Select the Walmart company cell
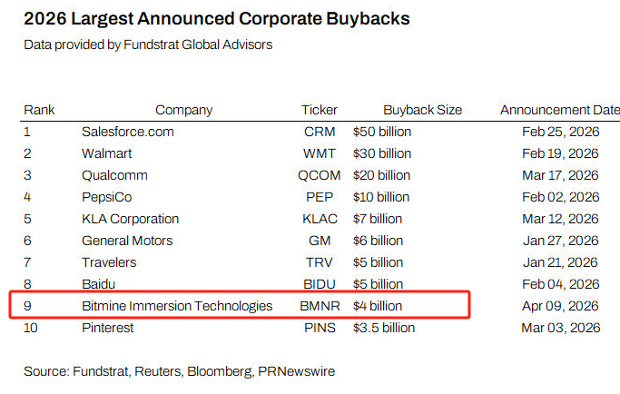Viewport: 620px width, 394px height. tap(107, 153)
